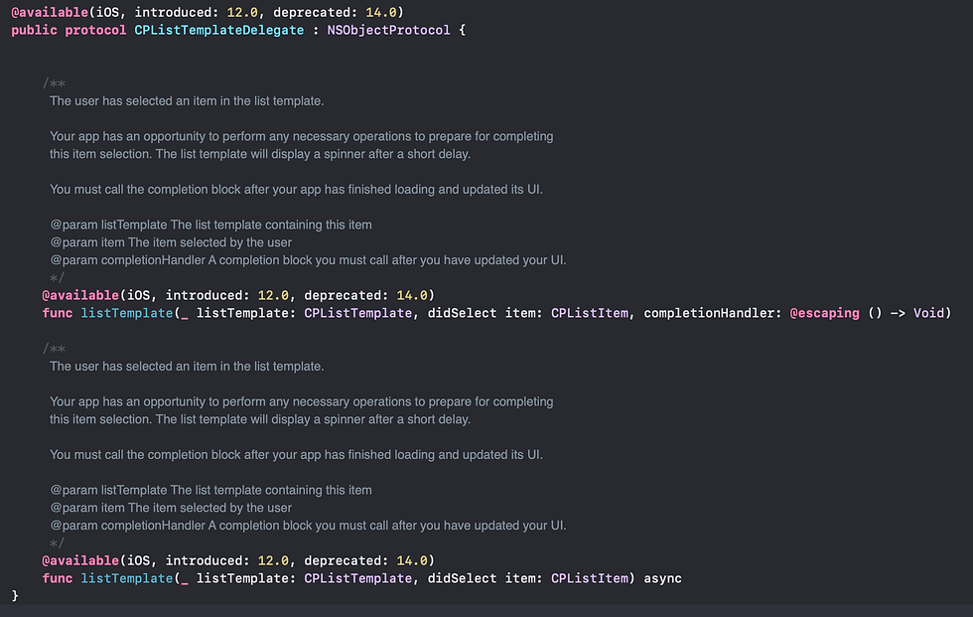This screenshot has width=973, height=617.
Task: Click CPListTemplate type on the @escaping line
Action: point(358,313)
